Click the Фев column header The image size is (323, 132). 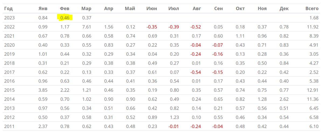click(x=65, y=9)
